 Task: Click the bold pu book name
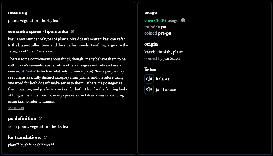pos(164,27)
